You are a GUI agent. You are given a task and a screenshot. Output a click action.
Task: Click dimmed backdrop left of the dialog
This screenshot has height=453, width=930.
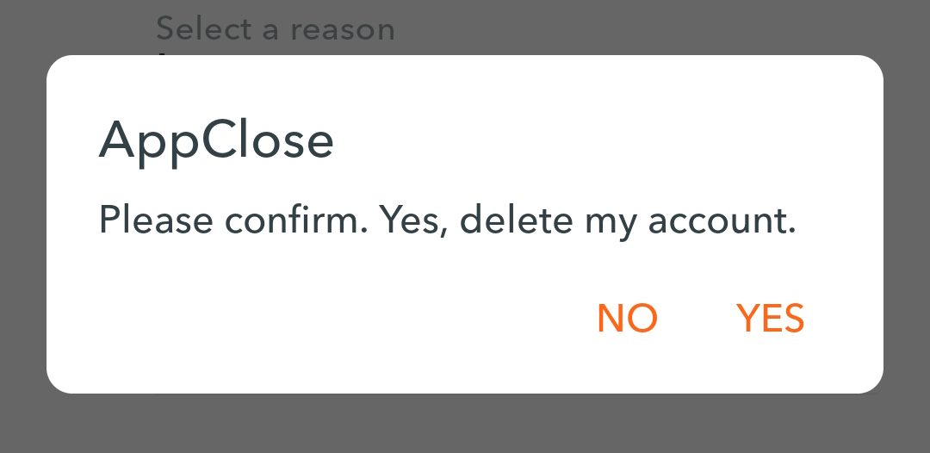22,226
